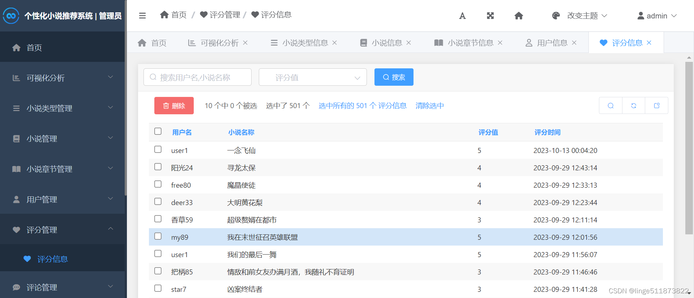
Task: Close the 小说类型信息 tab
Action: pos(334,43)
